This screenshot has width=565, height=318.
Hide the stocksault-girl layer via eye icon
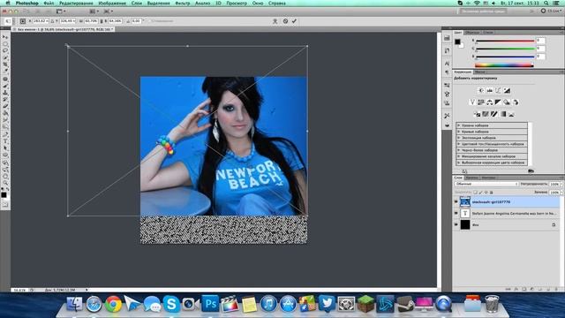click(x=456, y=202)
